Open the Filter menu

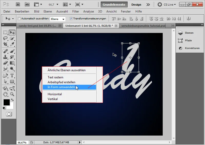(76, 11)
